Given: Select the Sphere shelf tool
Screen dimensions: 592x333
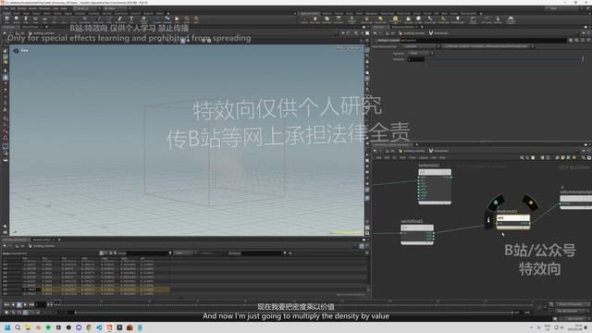Looking at the screenshot, I should (x=17, y=18).
